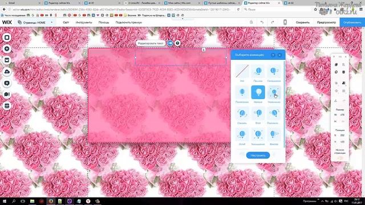The width and height of the screenshot is (365, 205).
Task: Open the Инструменты menu
Action: (84, 22)
